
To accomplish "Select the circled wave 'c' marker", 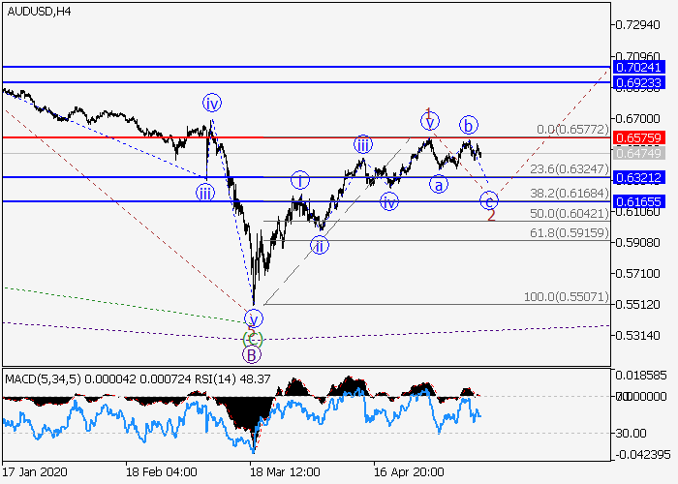I will pos(489,201).
